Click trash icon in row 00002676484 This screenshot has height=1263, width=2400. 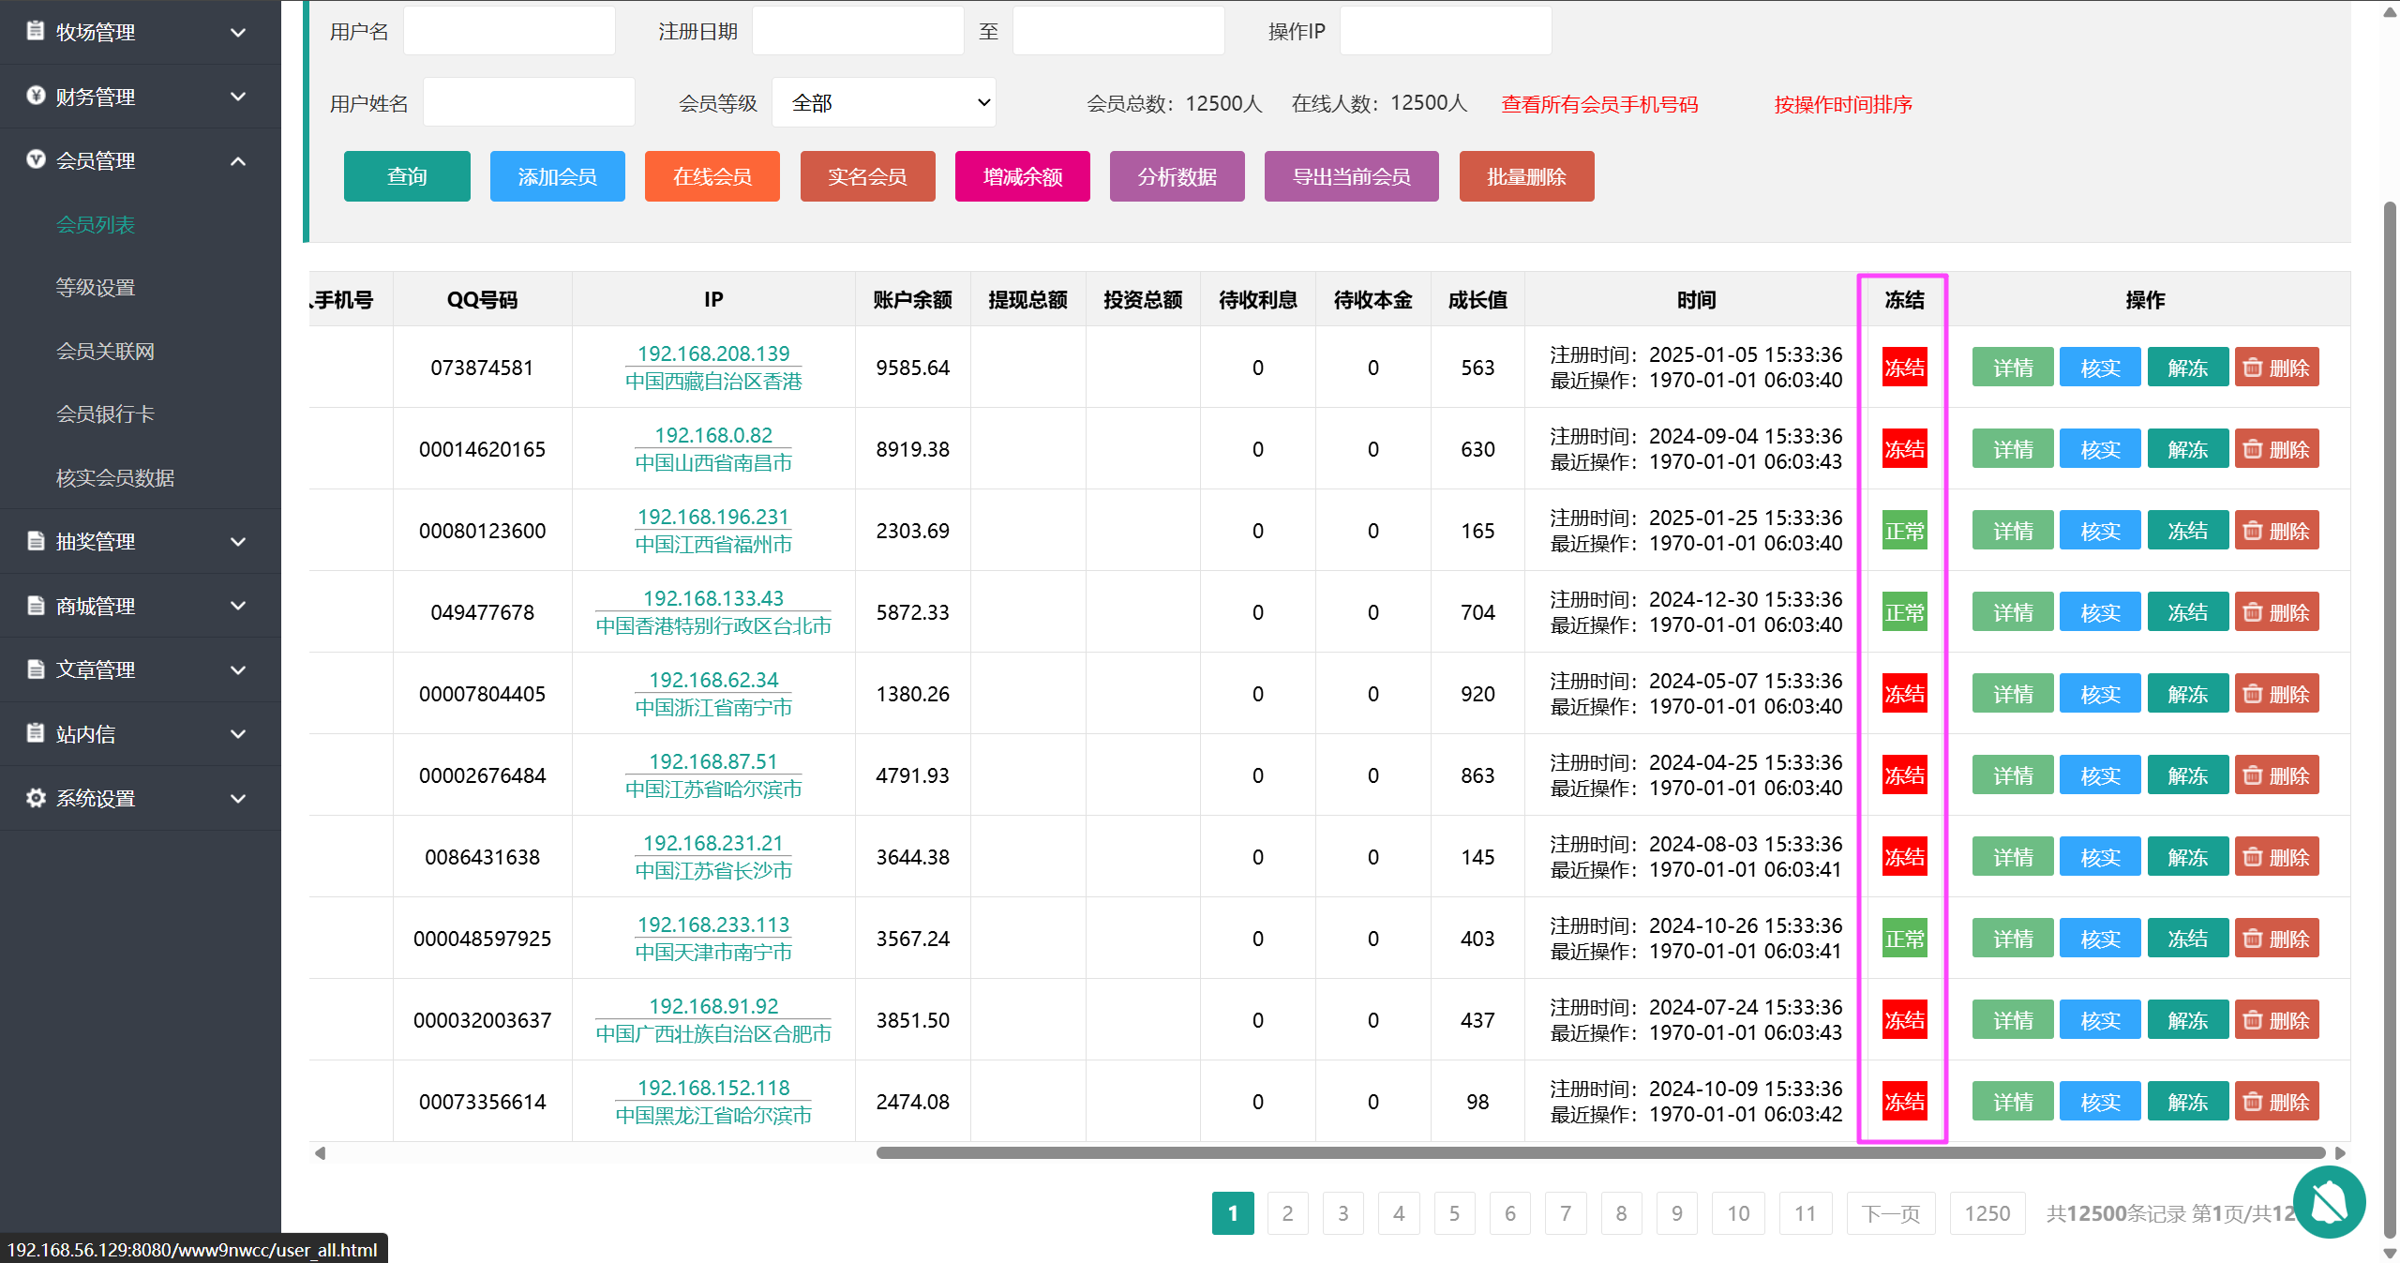[x=2253, y=775]
